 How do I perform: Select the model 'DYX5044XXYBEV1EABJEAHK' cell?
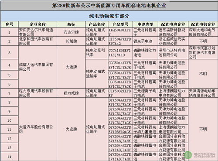(120, 138)
